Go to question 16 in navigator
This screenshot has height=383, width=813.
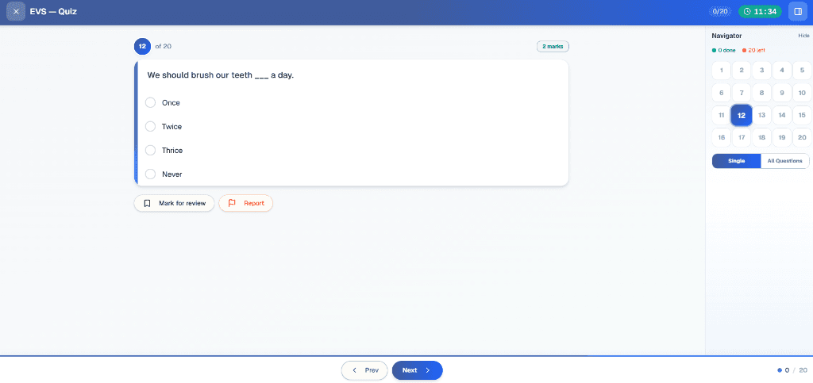pos(721,137)
